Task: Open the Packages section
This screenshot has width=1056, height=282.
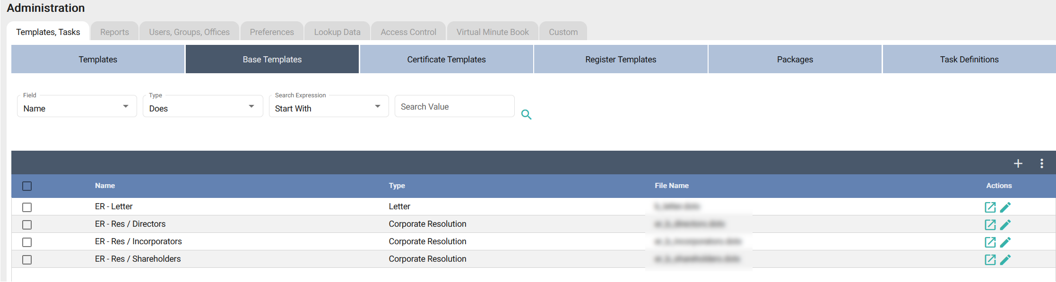Action: pos(795,60)
